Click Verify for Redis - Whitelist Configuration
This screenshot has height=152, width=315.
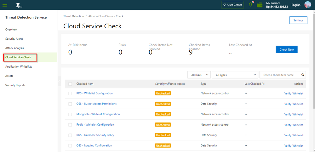[288, 125]
